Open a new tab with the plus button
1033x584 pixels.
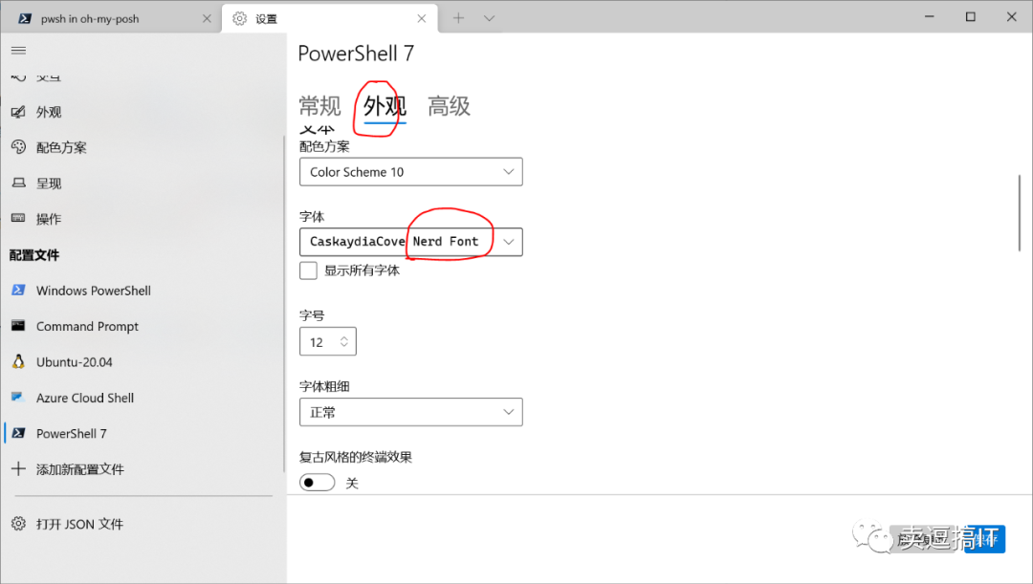click(458, 18)
